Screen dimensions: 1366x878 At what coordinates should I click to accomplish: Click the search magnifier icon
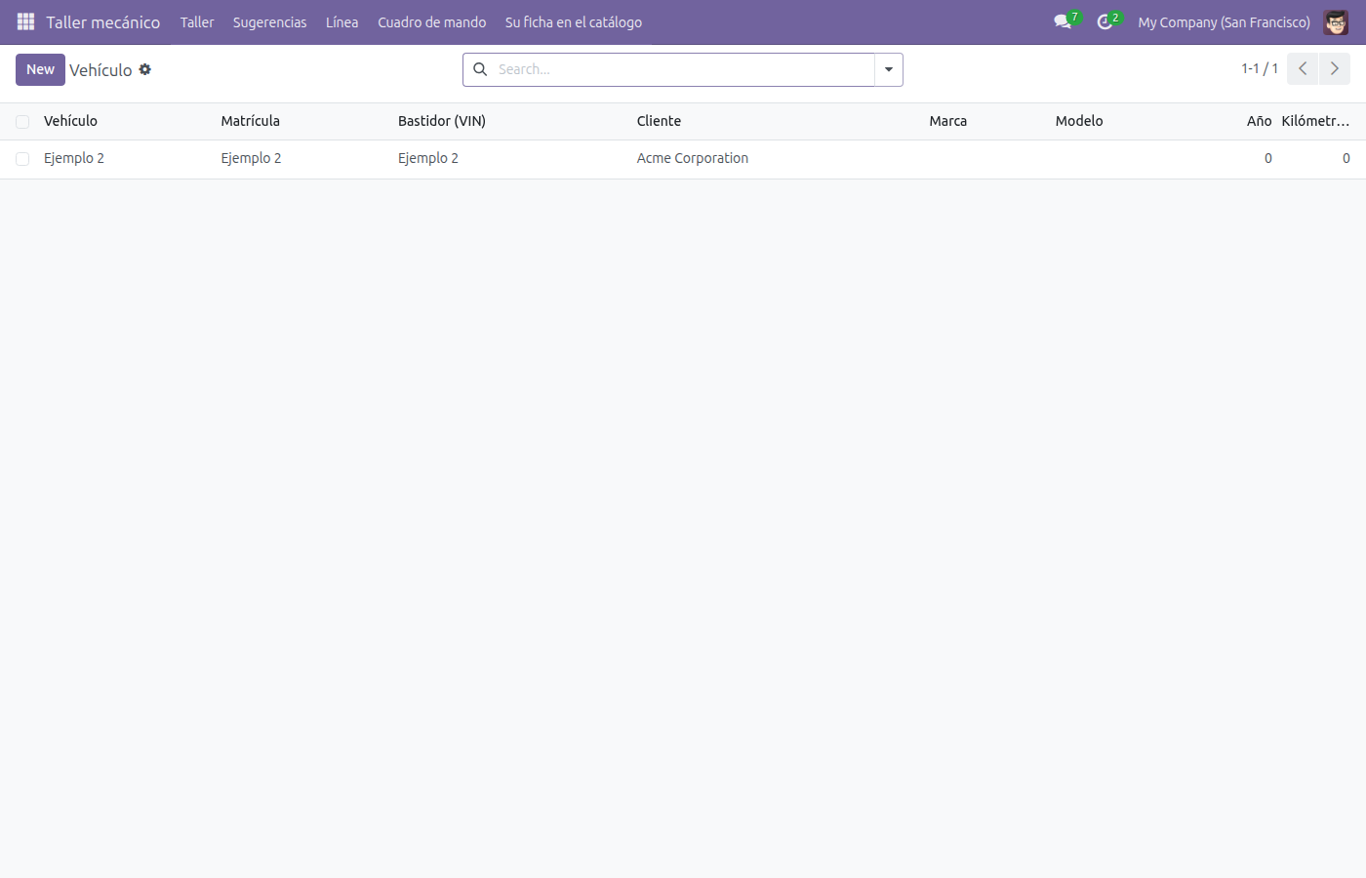click(x=480, y=69)
